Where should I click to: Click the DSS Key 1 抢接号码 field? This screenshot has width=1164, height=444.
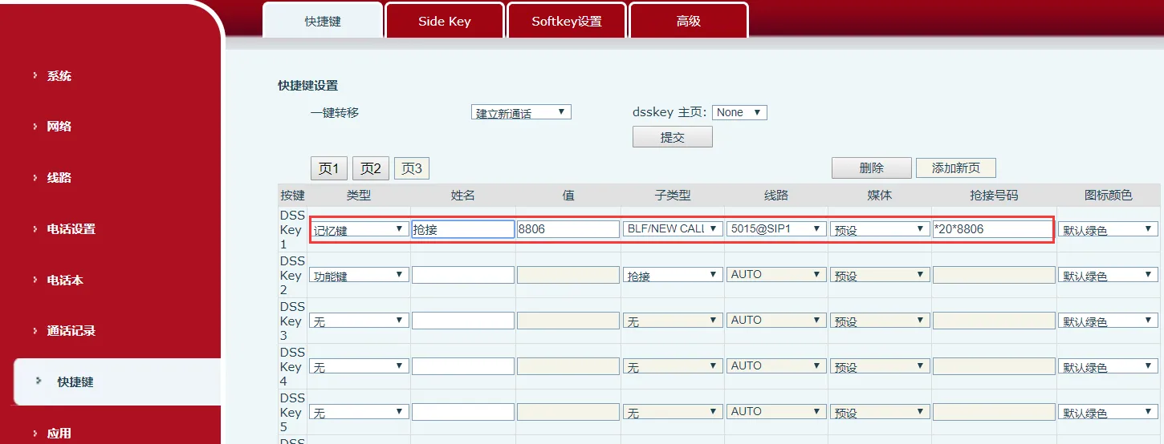(x=991, y=229)
